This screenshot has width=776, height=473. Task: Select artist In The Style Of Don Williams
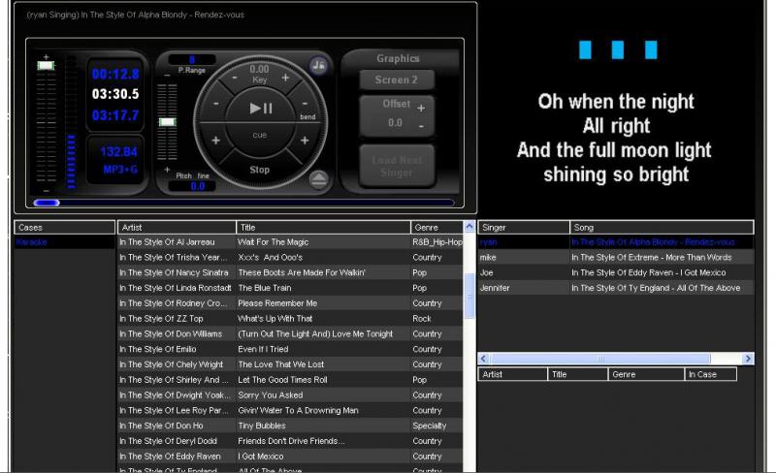171,334
